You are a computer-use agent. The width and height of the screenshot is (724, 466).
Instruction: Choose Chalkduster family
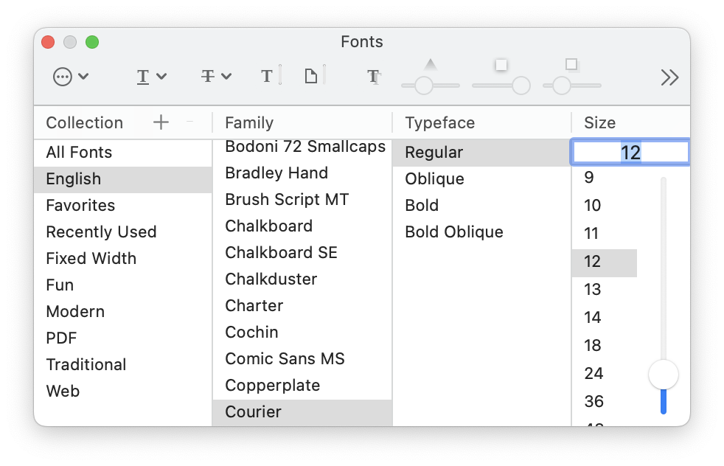(x=302, y=279)
